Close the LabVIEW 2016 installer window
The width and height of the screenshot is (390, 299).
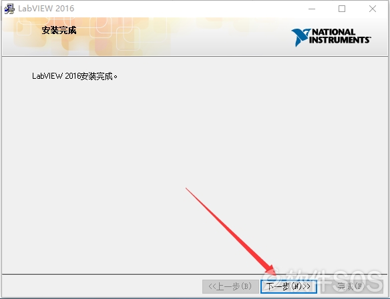pos(373,9)
